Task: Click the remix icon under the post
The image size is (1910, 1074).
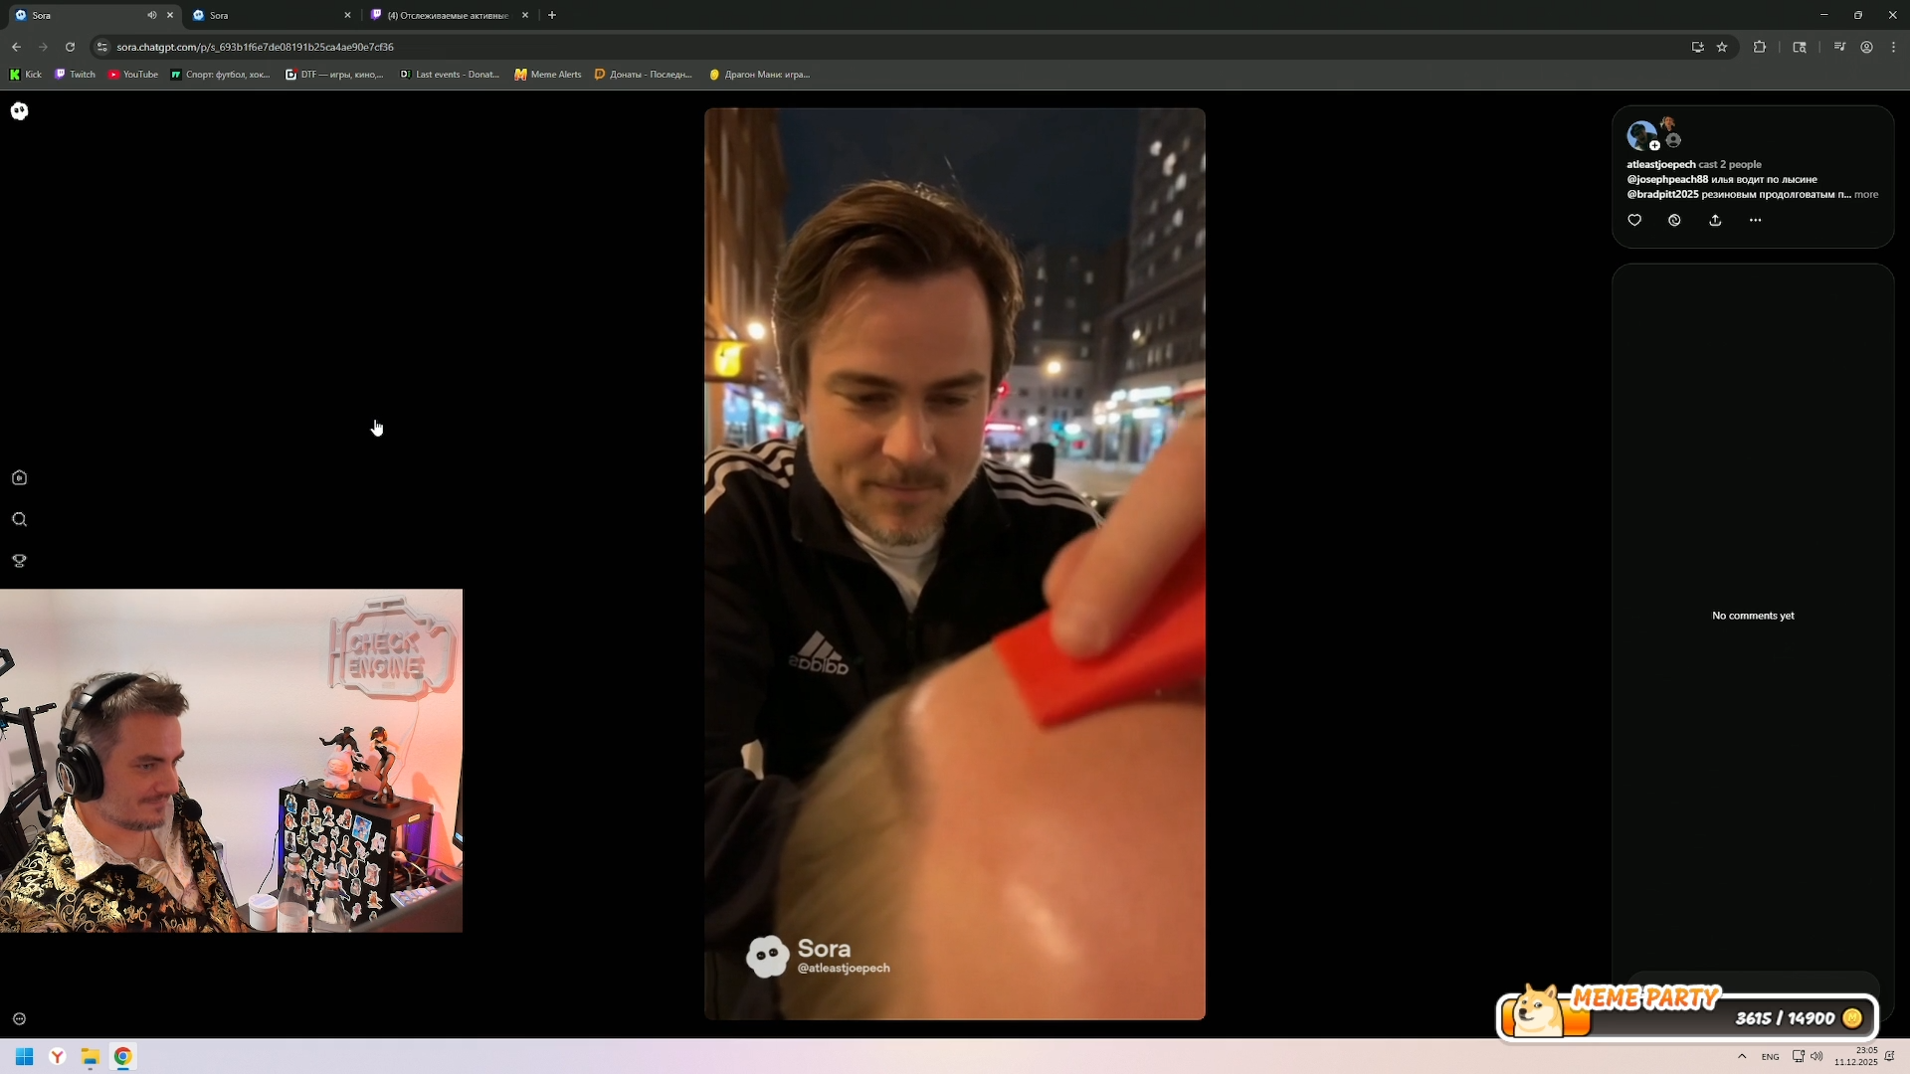Action: [x=1674, y=220]
